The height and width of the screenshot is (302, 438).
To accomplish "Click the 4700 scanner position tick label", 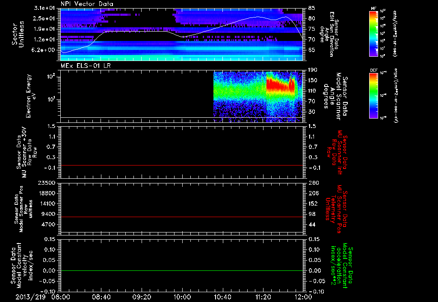I will click(49, 224).
